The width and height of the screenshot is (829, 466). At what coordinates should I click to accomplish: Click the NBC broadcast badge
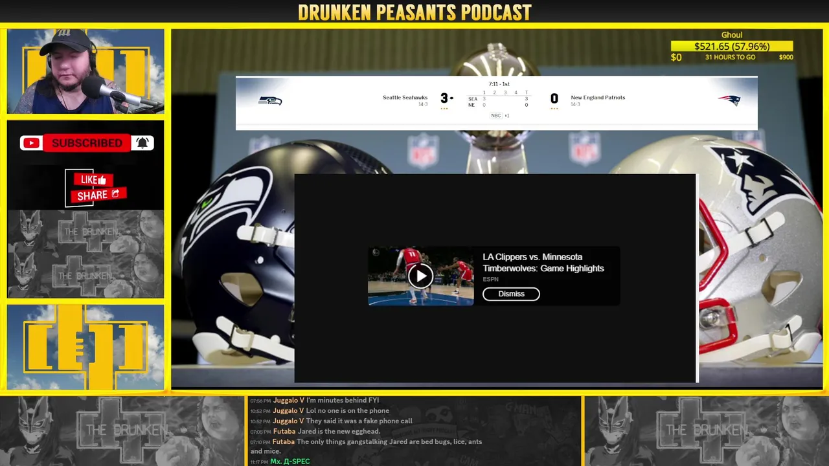[x=496, y=116]
